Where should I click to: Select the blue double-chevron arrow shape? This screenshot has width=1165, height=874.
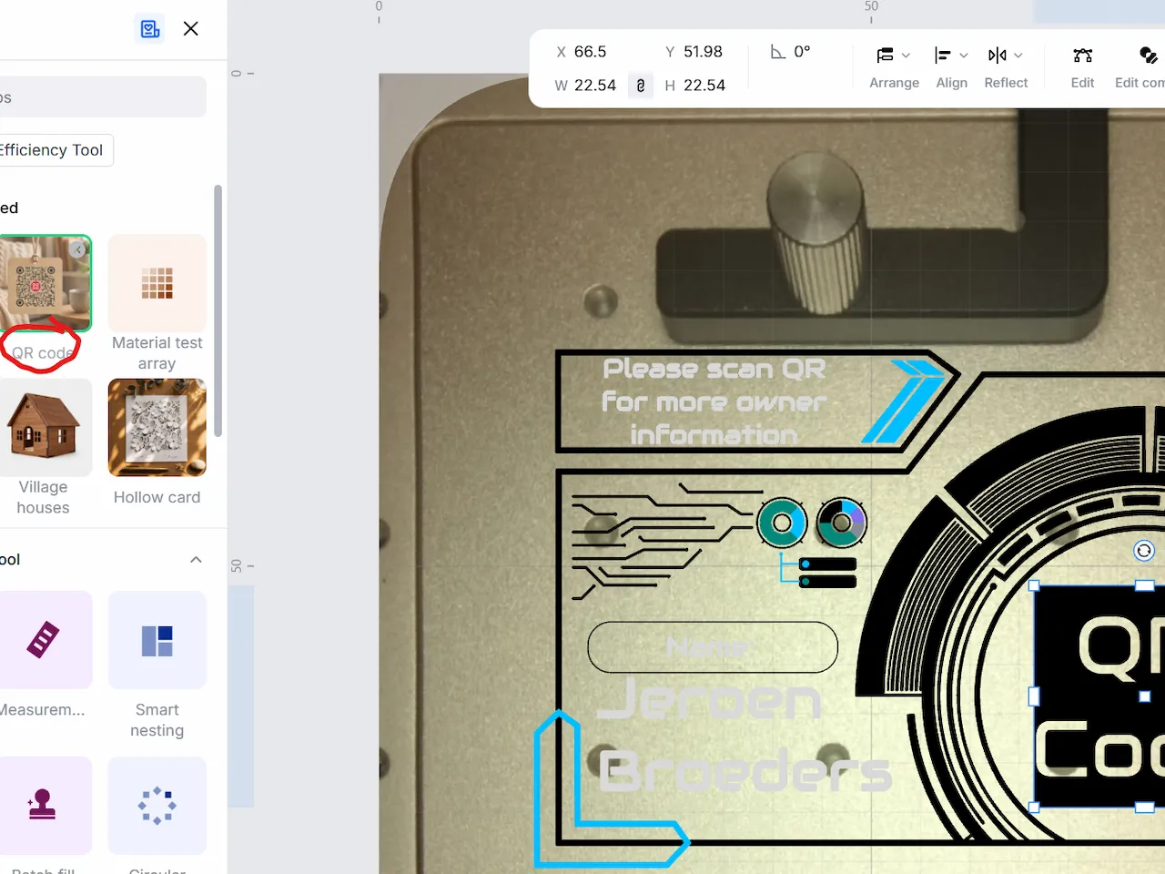tap(905, 401)
